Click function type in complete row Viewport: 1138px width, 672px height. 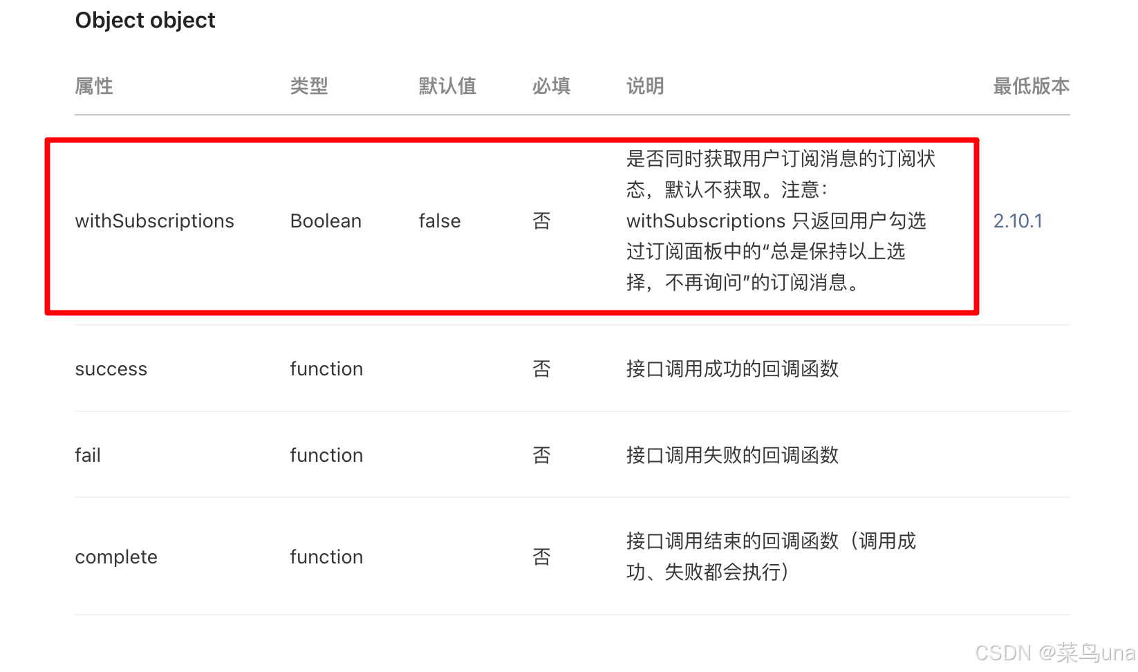pos(326,557)
